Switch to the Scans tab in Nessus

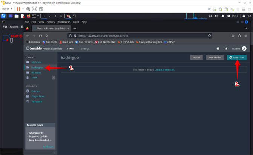(70, 49)
